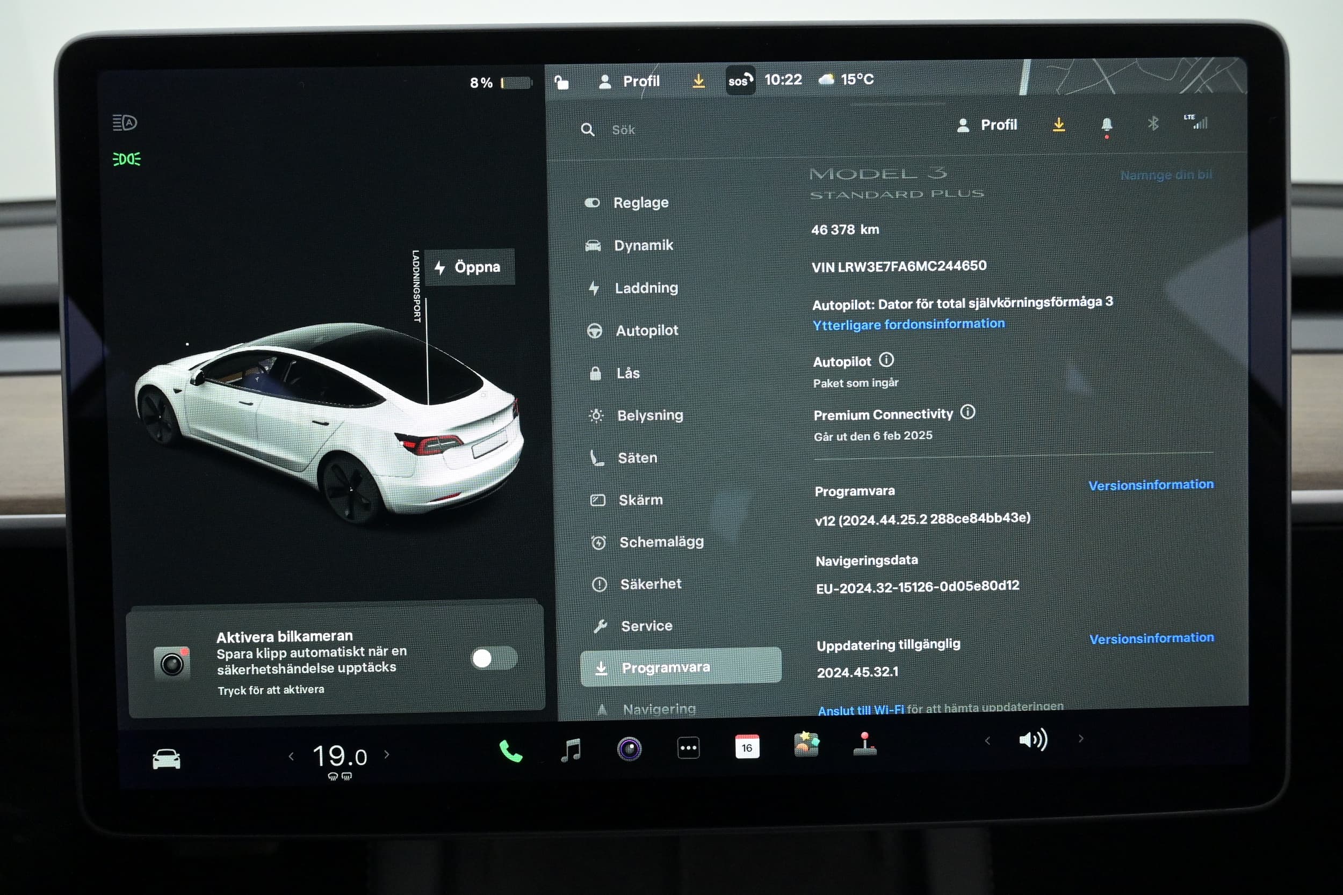The image size is (1343, 895).
Task: Tap the 19.0 temperature display
Action: click(x=340, y=756)
